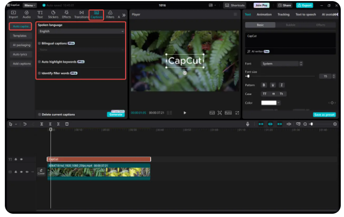Open the Stickers panel

click(x=53, y=13)
